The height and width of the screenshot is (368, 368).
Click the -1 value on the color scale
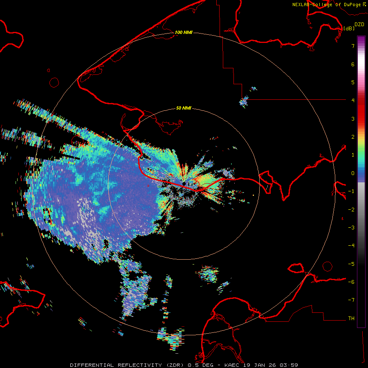pyautogui.click(x=351, y=191)
